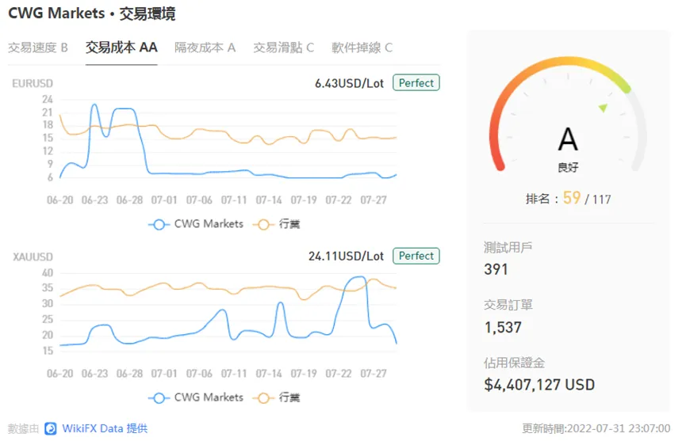This screenshot has width=686, height=441.
Task: Click the 佔用保證金 label
Action: click(514, 363)
